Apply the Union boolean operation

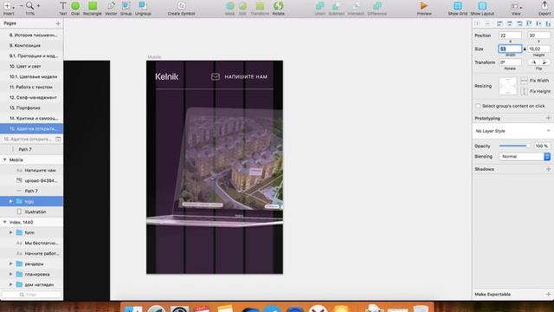click(x=319, y=9)
